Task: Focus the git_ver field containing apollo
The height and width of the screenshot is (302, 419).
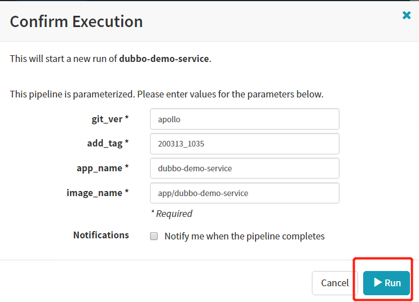Action: pyautogui.click(x=244, y=119)
